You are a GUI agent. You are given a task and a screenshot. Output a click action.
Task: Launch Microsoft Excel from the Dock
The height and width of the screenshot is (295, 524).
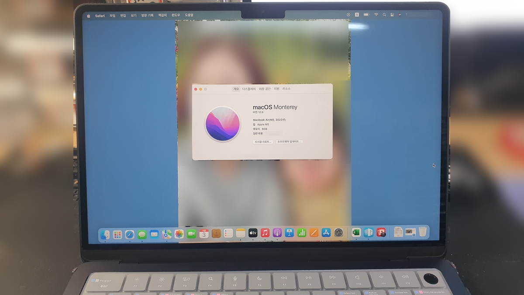pos(356,233)
